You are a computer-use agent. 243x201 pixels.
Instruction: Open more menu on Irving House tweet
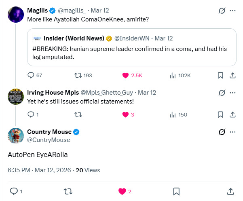(232, 93)
